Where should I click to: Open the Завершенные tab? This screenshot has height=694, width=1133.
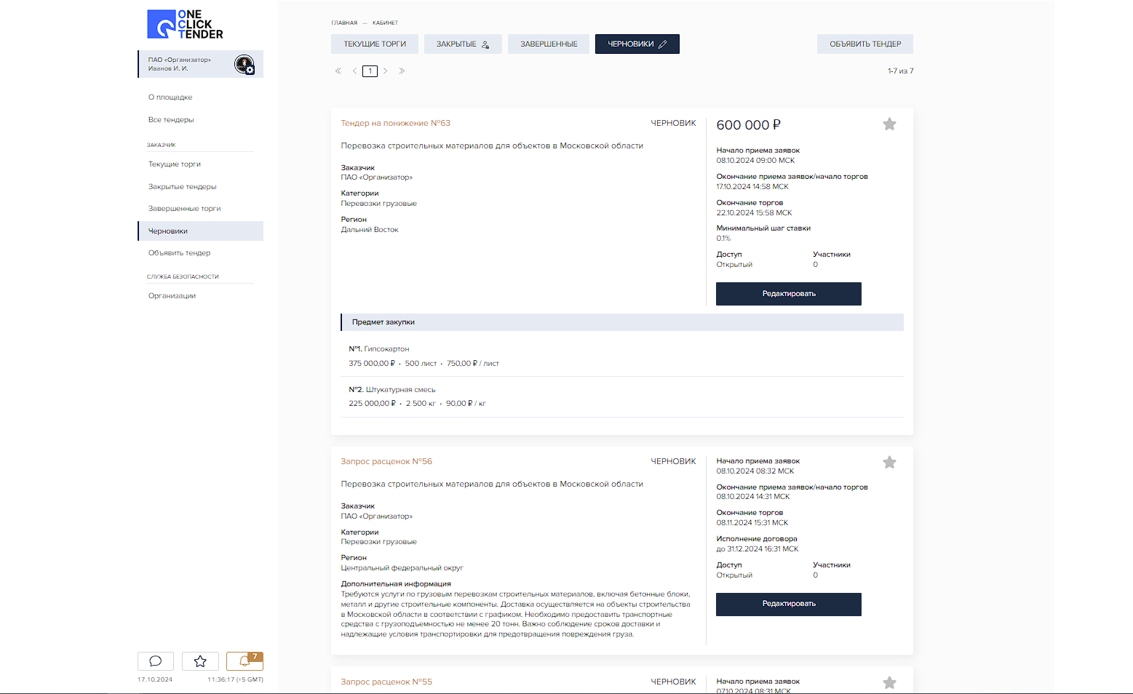pos(549,44)
